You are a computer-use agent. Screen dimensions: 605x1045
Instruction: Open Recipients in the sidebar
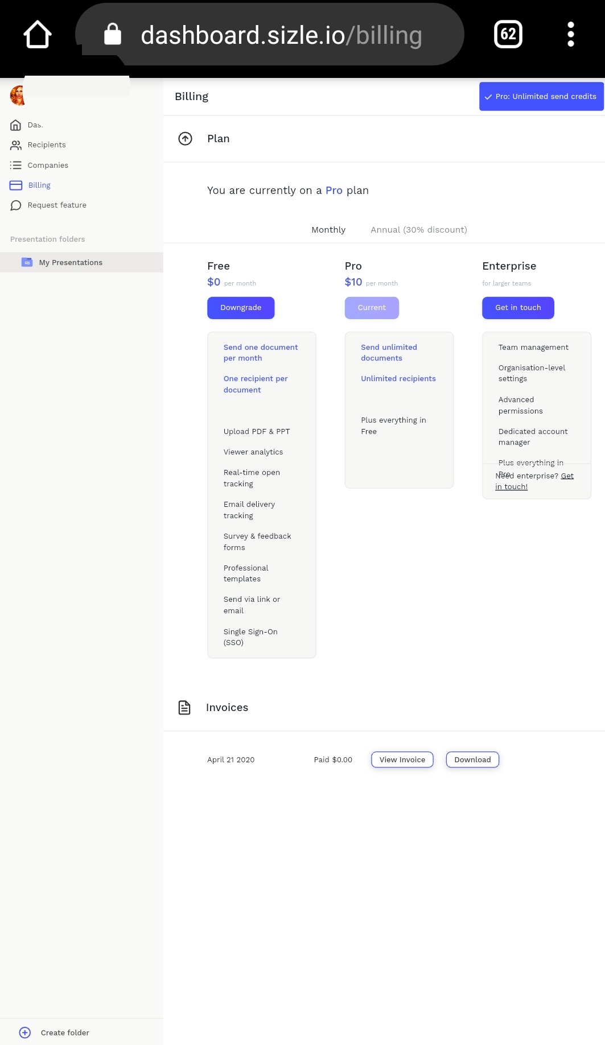click(46, 145)
